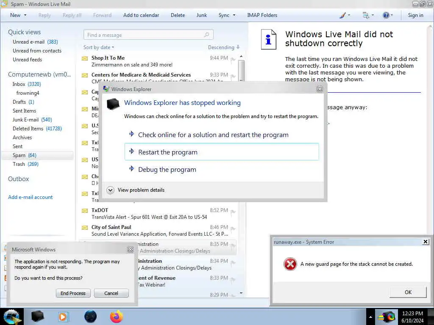The width and height of the screenshot is (434, 325).
Task: Click Add to calendar
Action: click(x=141, y=15)
